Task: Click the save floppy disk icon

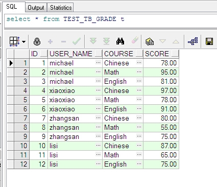Action: point(209,41)
